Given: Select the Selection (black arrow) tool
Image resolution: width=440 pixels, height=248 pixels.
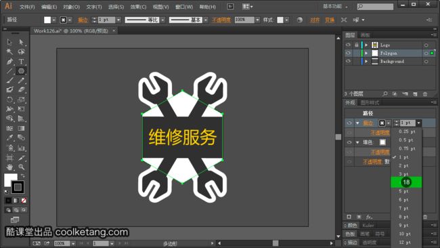Looking at the screenshot, I should pyautogui.click(x=9, y=42).
